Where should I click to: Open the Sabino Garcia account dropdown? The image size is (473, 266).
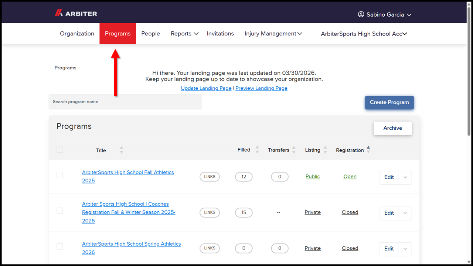click(385, 14)
